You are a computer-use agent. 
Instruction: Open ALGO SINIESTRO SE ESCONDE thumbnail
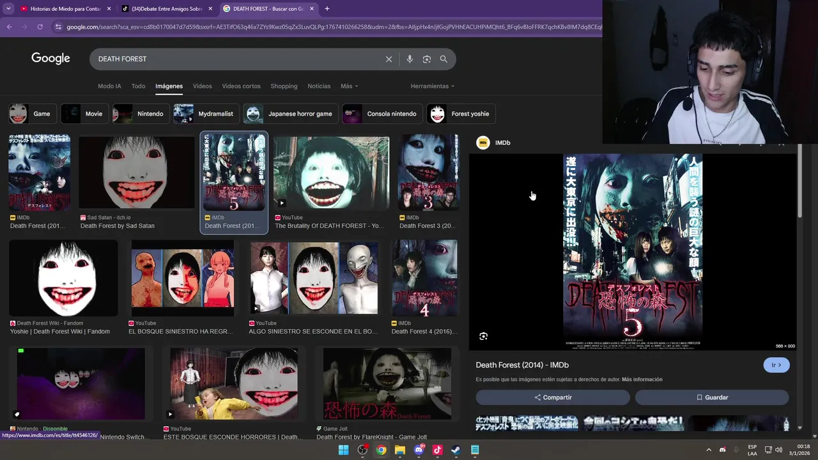[x=314, y=278]
